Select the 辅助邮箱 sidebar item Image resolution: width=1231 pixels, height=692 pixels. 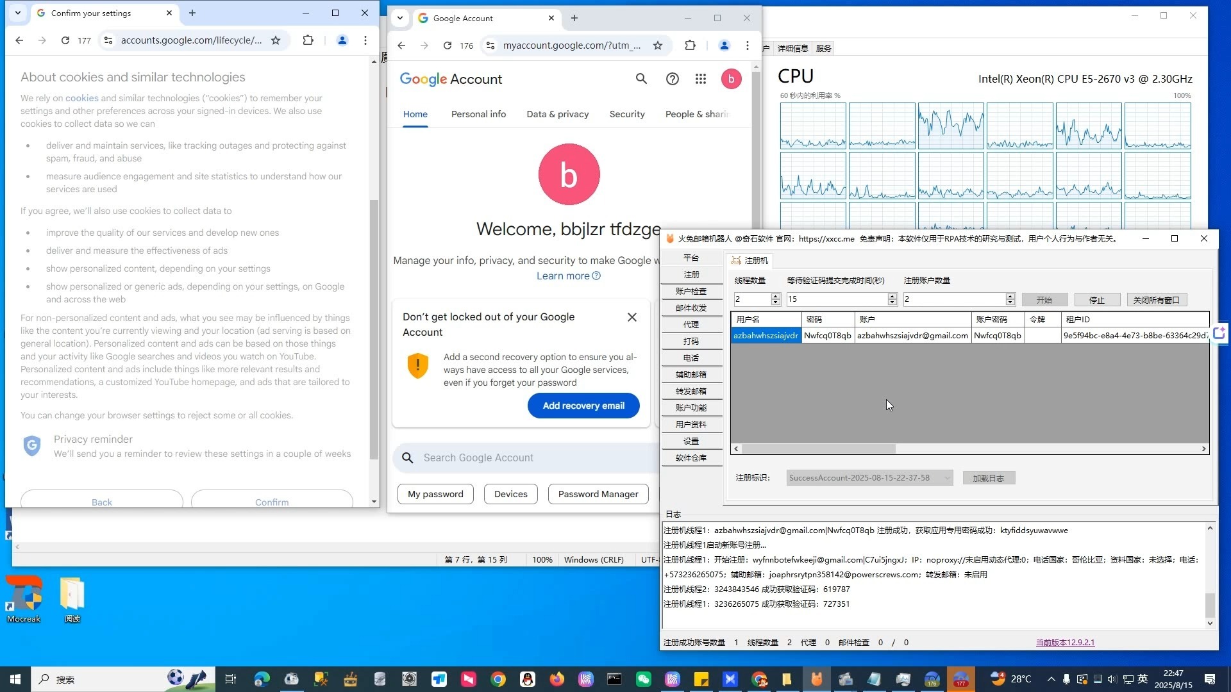691,374
